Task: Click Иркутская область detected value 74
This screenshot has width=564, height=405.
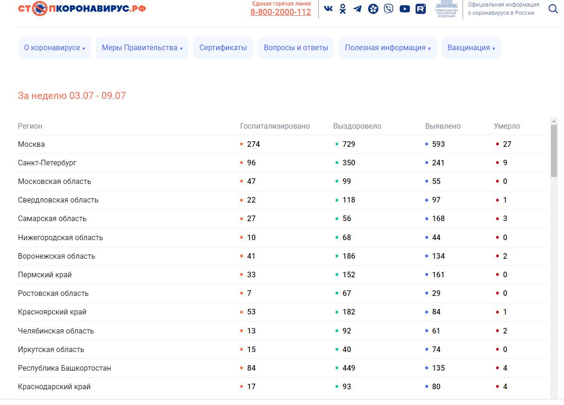Action: [436, 350]
